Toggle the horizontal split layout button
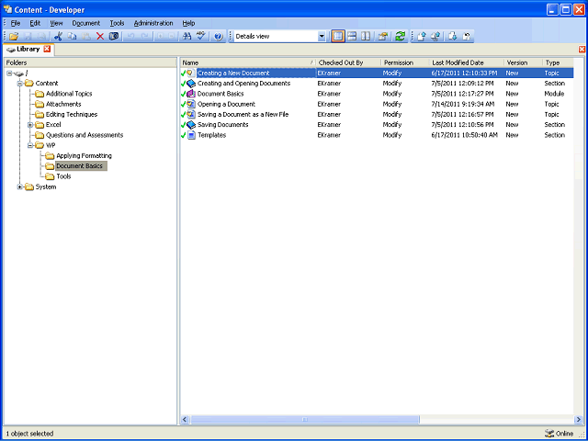Screen dimensions: 588x441 352,37
